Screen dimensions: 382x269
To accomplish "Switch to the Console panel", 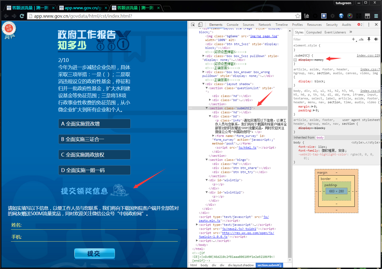I will [x=232, y=25].
